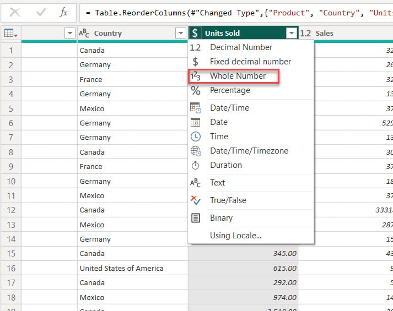Select Percentage data type

(x=251, y=90)
